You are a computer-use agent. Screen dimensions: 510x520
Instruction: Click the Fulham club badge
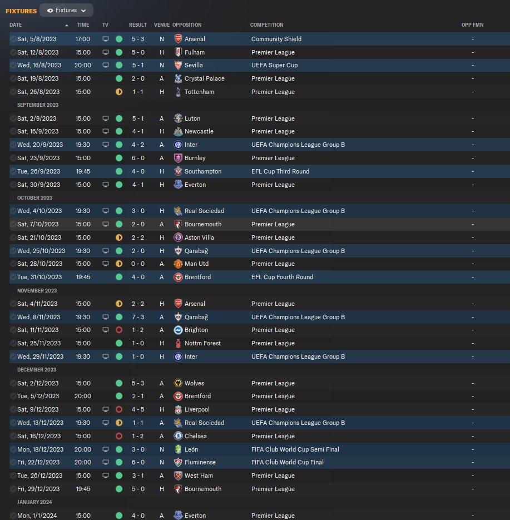click(178, 52)
